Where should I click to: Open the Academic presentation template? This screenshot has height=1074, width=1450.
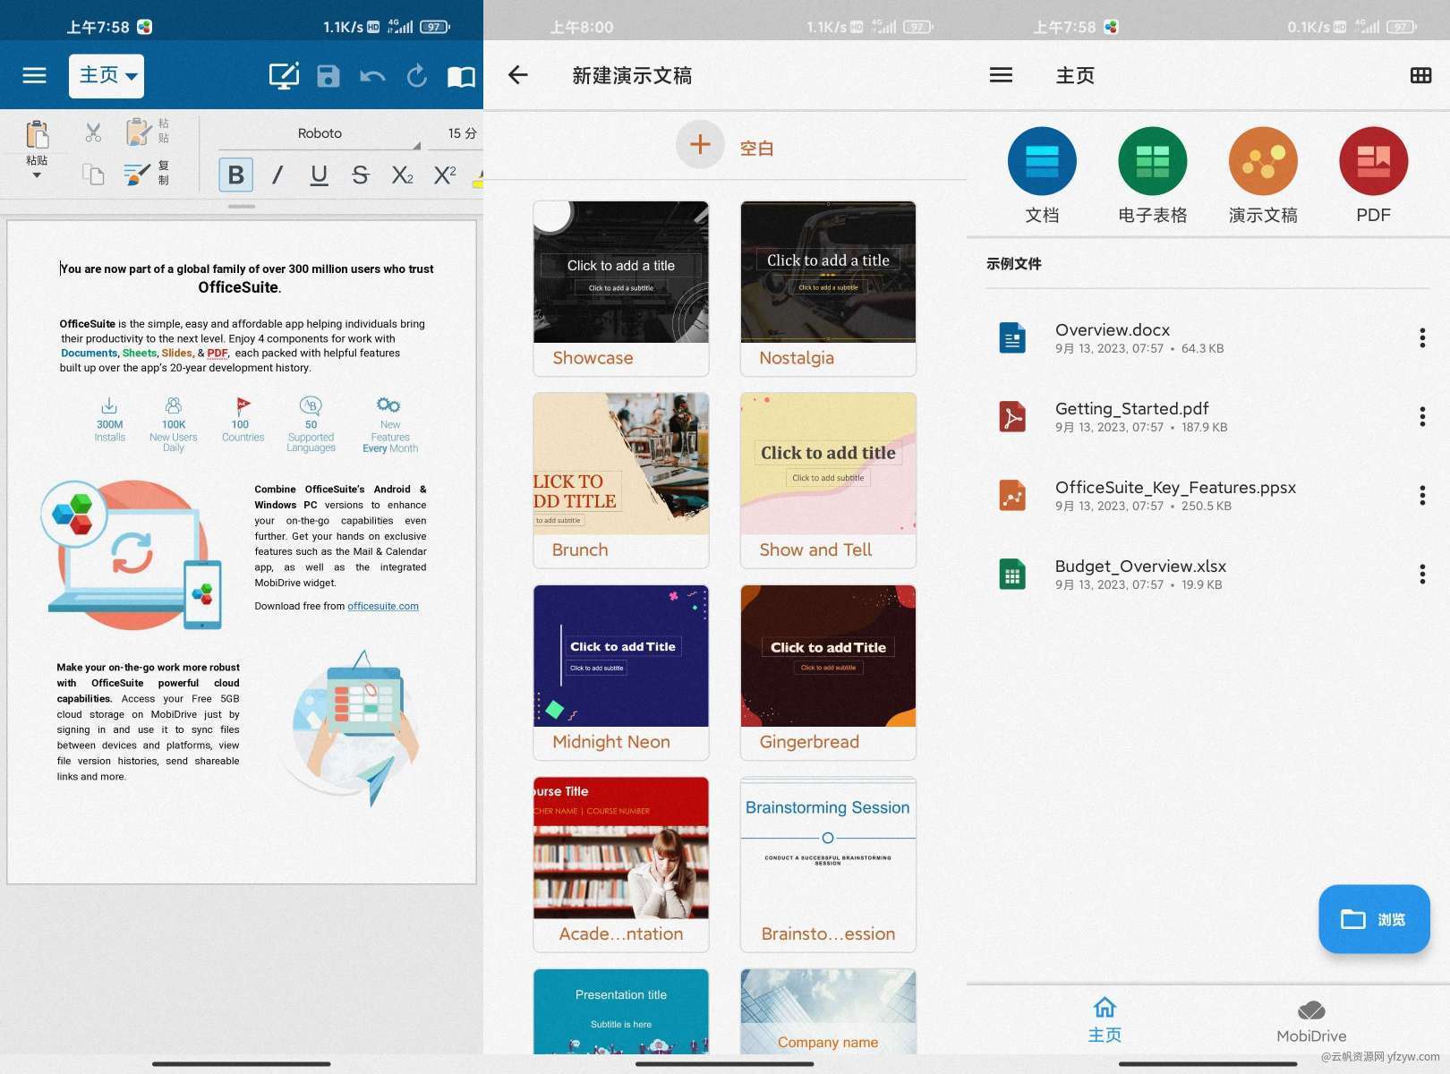point(621,865)
